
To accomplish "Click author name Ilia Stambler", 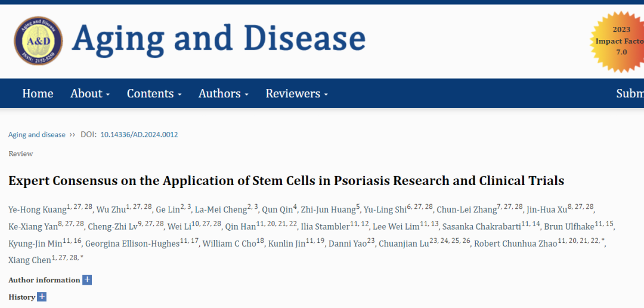I will click(x=326, y=227).
